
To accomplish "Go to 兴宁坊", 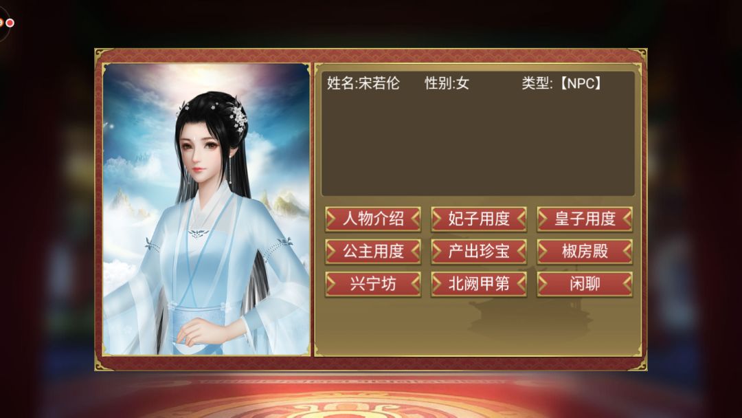I will click(x=373, y=284).
